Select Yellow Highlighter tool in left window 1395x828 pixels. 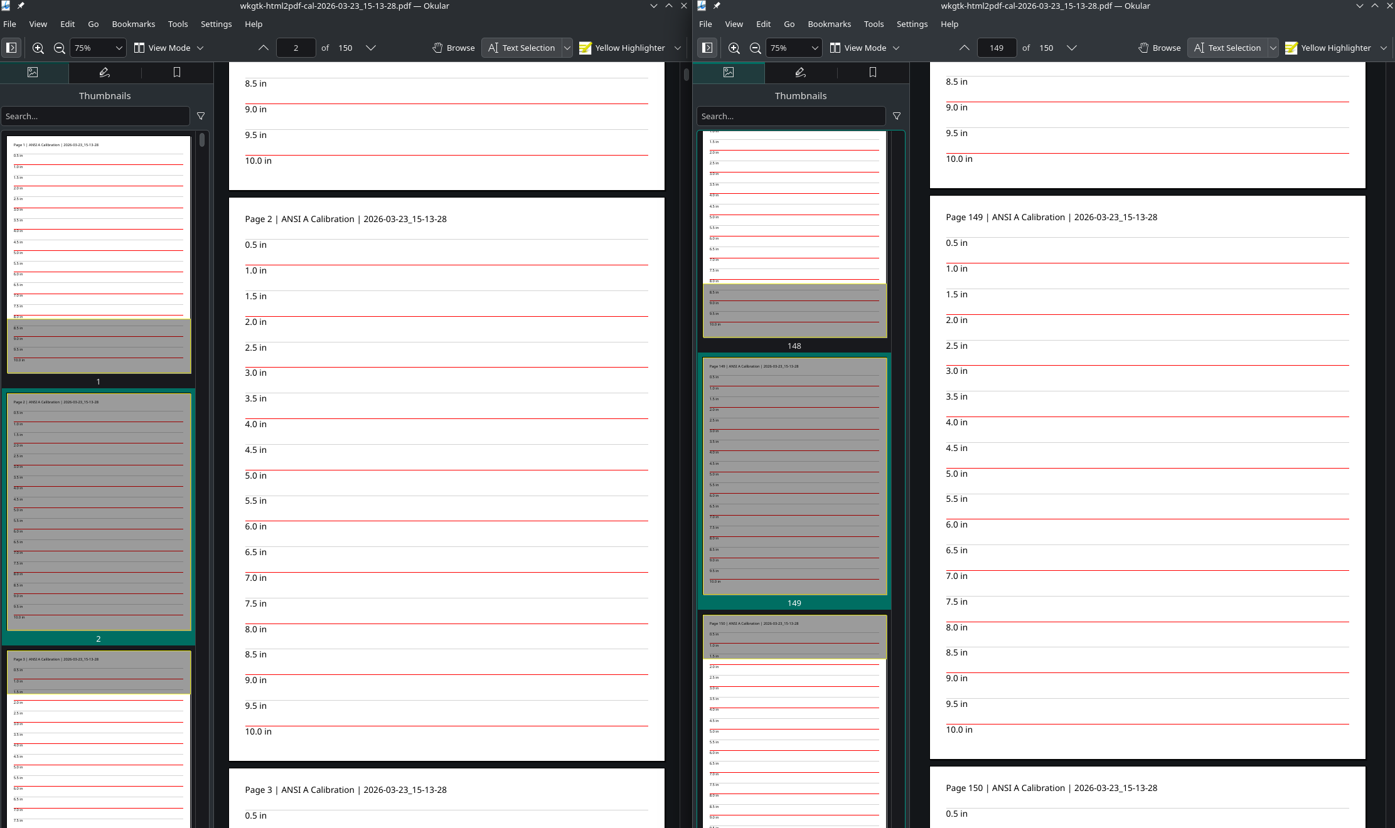click(x=622, y=48)
